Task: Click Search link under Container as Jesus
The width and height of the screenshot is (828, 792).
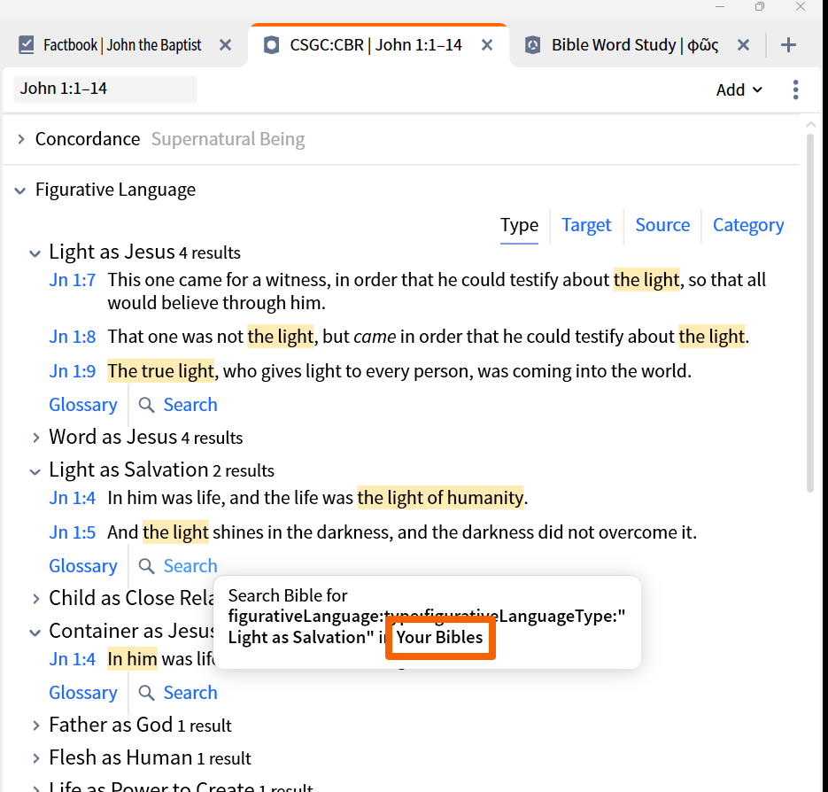Action: [190, 693]
